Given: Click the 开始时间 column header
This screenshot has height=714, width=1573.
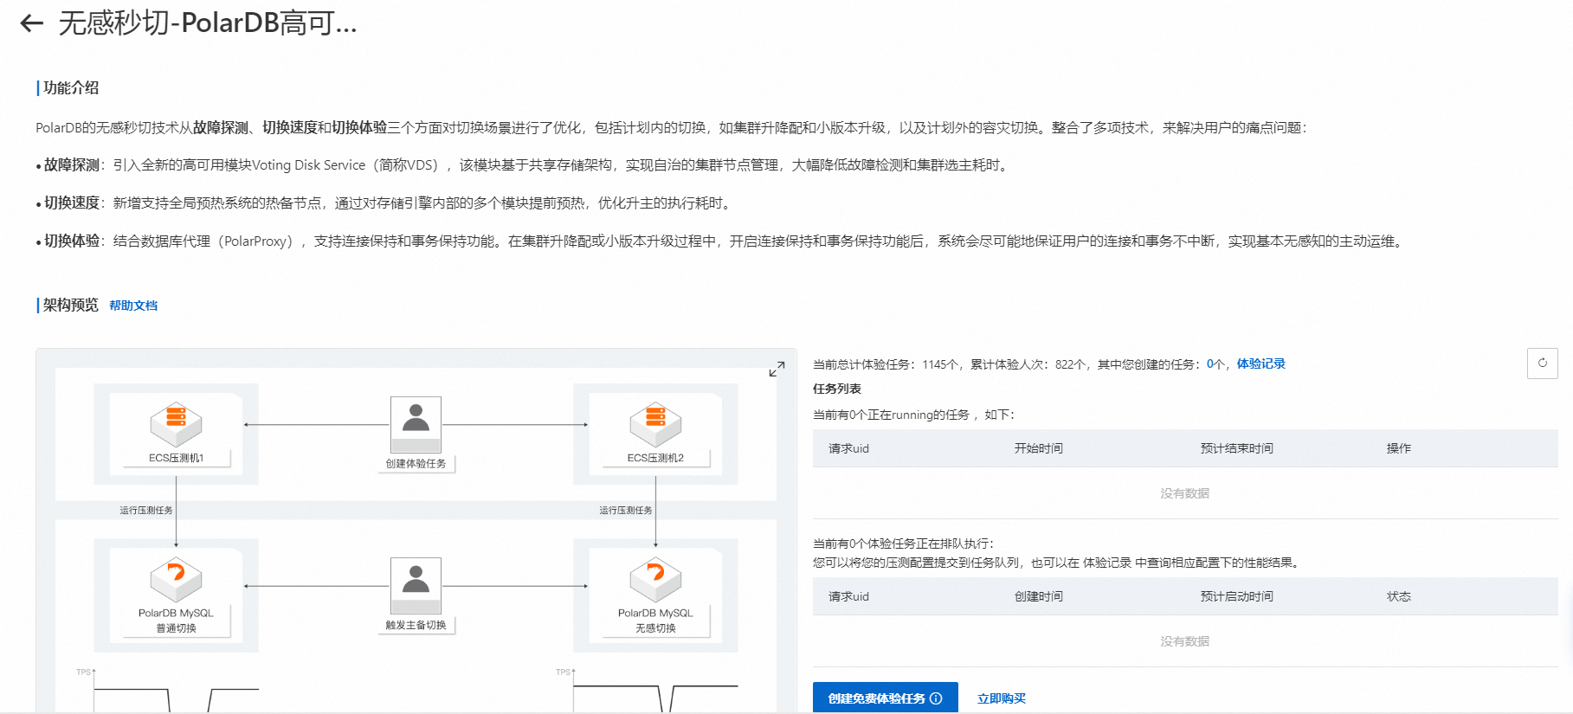Looking at the screenshot, I should pyautogui.click(x=1038, y=448).
